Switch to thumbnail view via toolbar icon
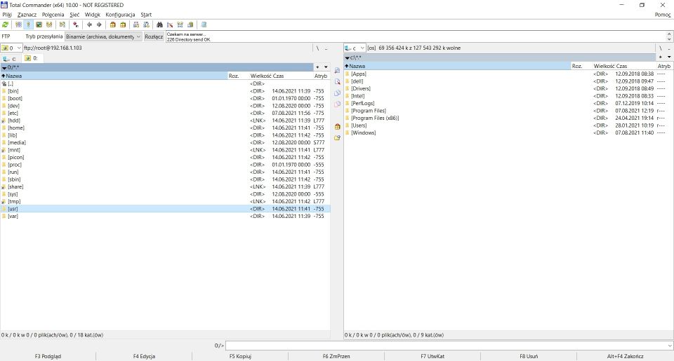The height and width of the screenshot is (361, 674). pos(39,25)
